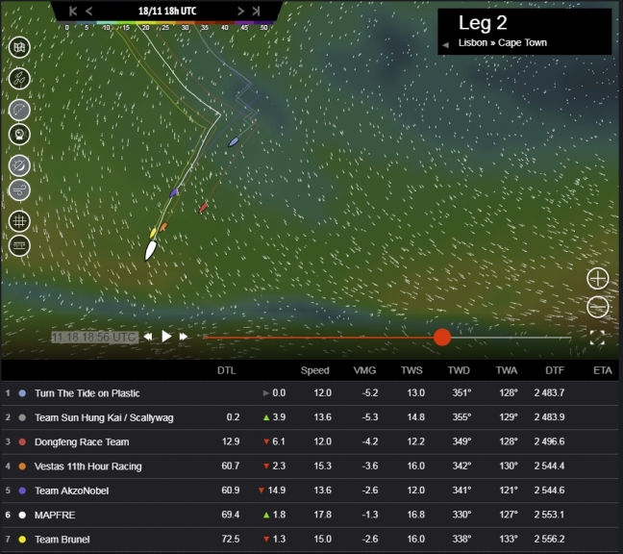Select the purple AkzoNobel boat marker on map
Screen dimensions: 623x554
pyautogui.click(x=174, y=192)
